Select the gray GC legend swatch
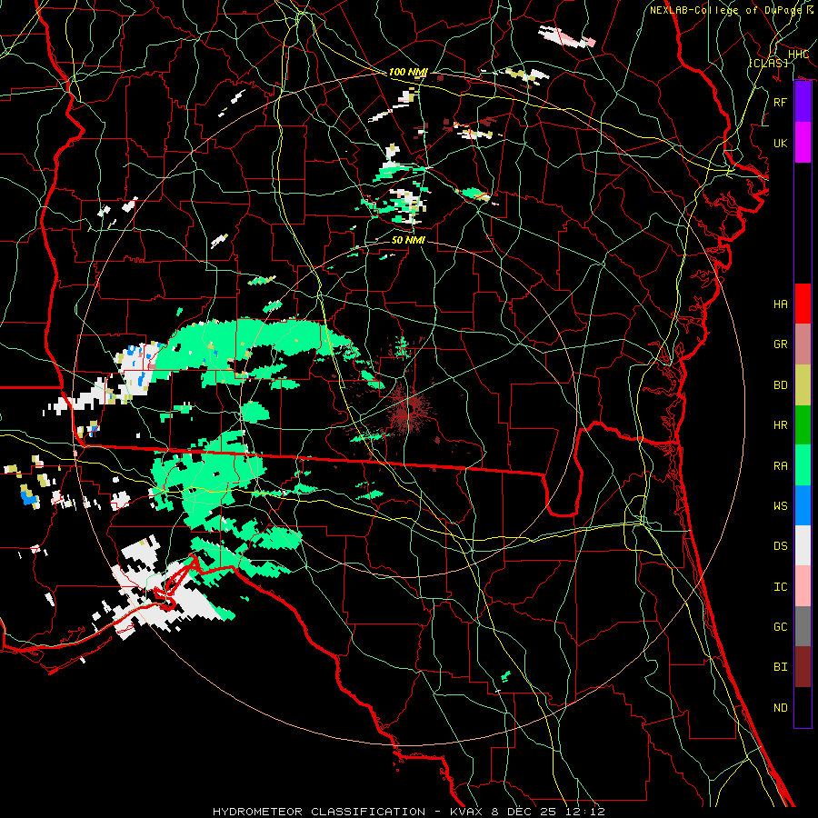The image size is (818, 818). coord(803,626)
